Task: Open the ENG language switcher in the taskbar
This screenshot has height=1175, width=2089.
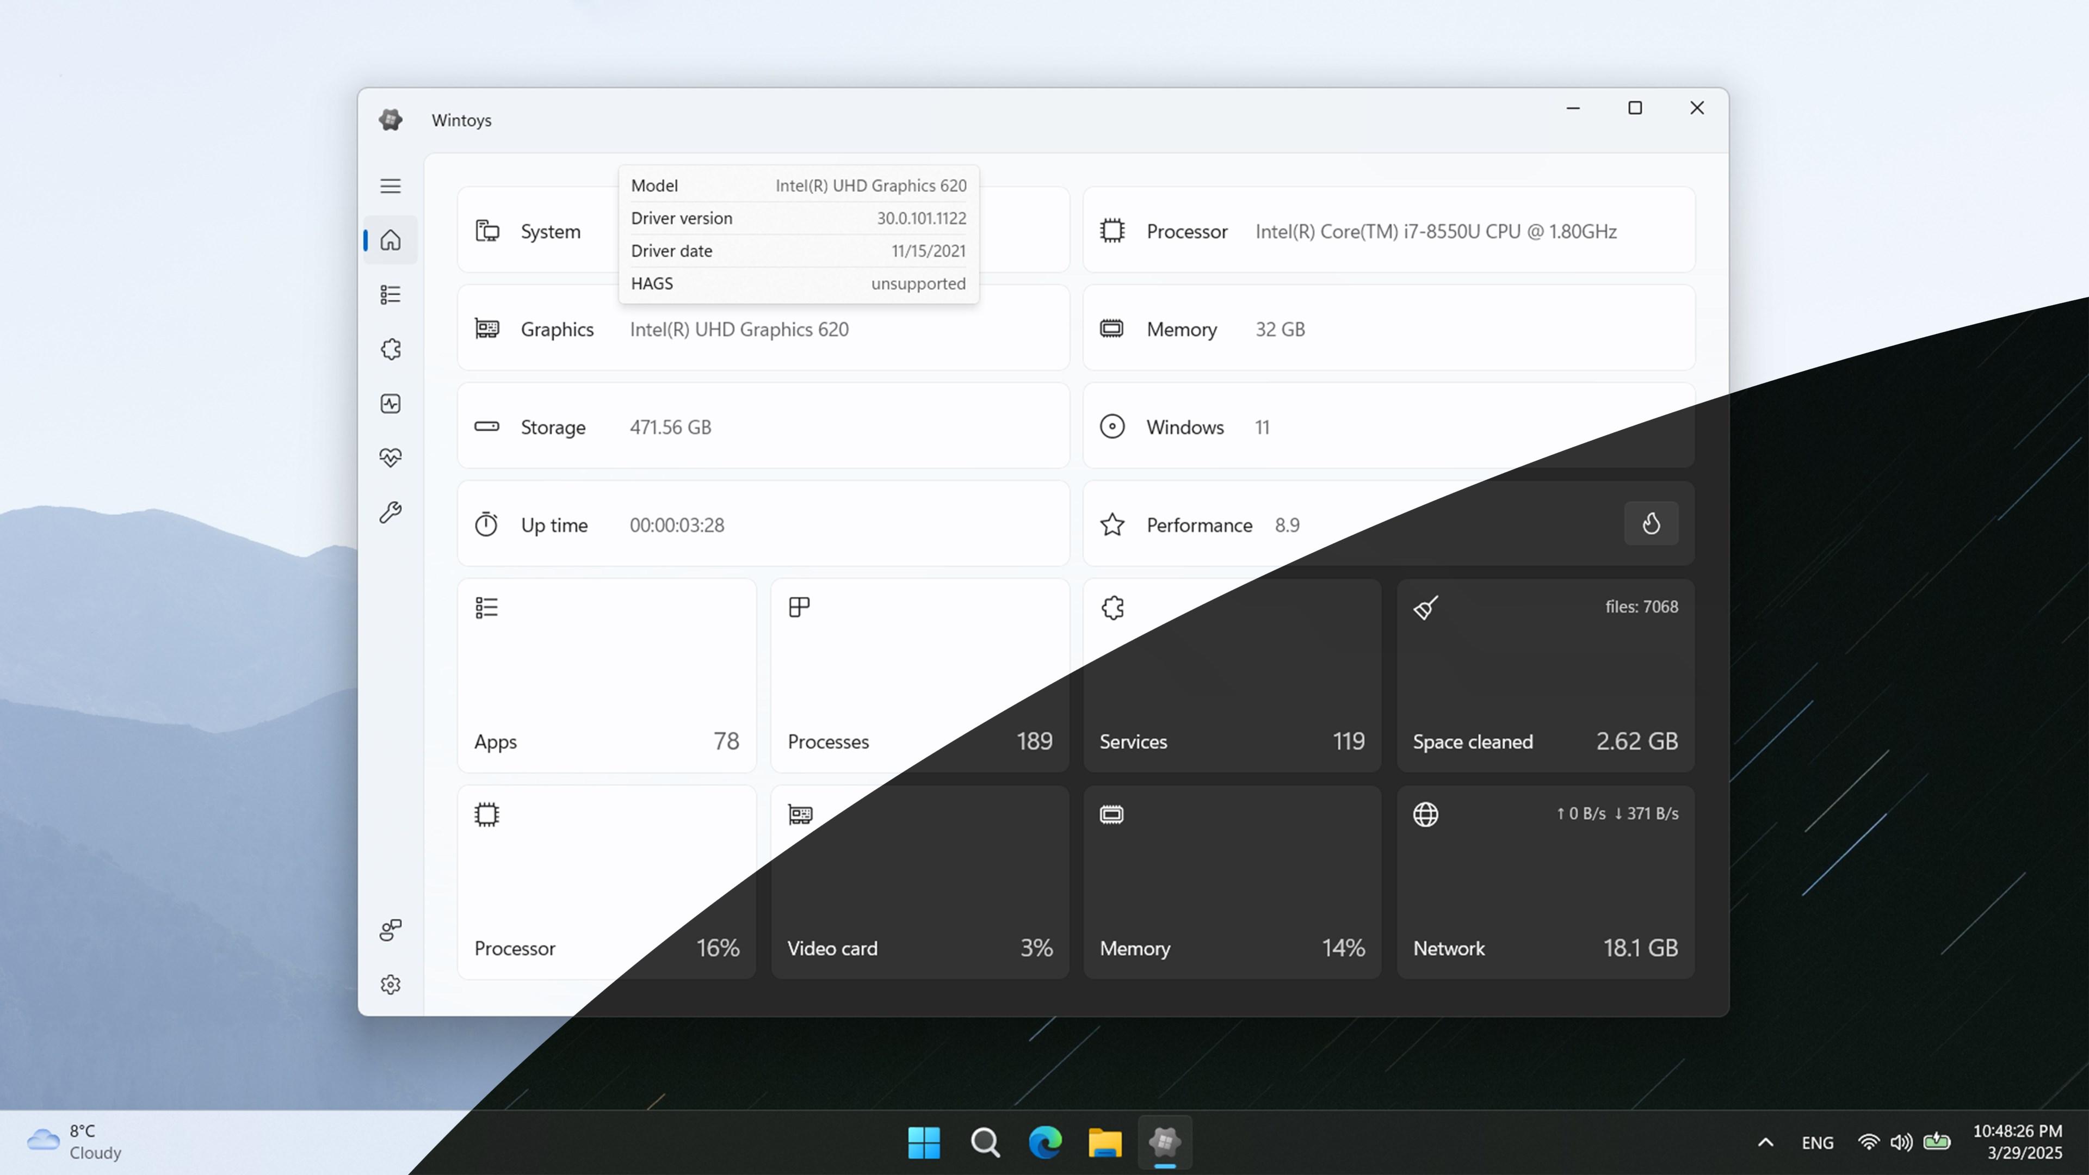Action: click(1818, 1142)
